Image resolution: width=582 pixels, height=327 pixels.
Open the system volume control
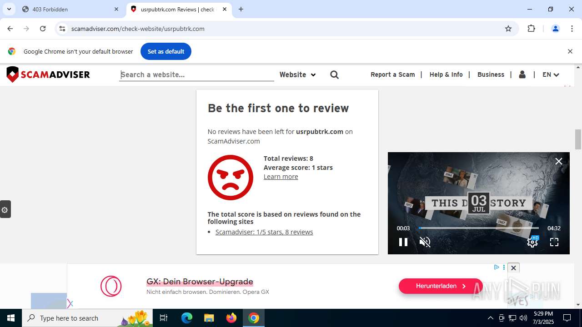click(x=523, y=318)
